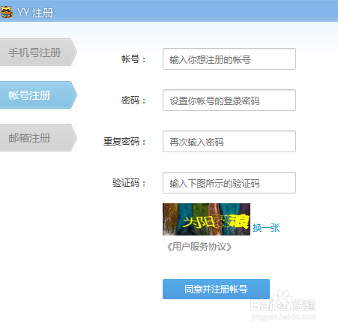Click the 同意并注册帐号 button
This screenshot has height=330, width=338.
pyautogui.click(x=216, y=289)
